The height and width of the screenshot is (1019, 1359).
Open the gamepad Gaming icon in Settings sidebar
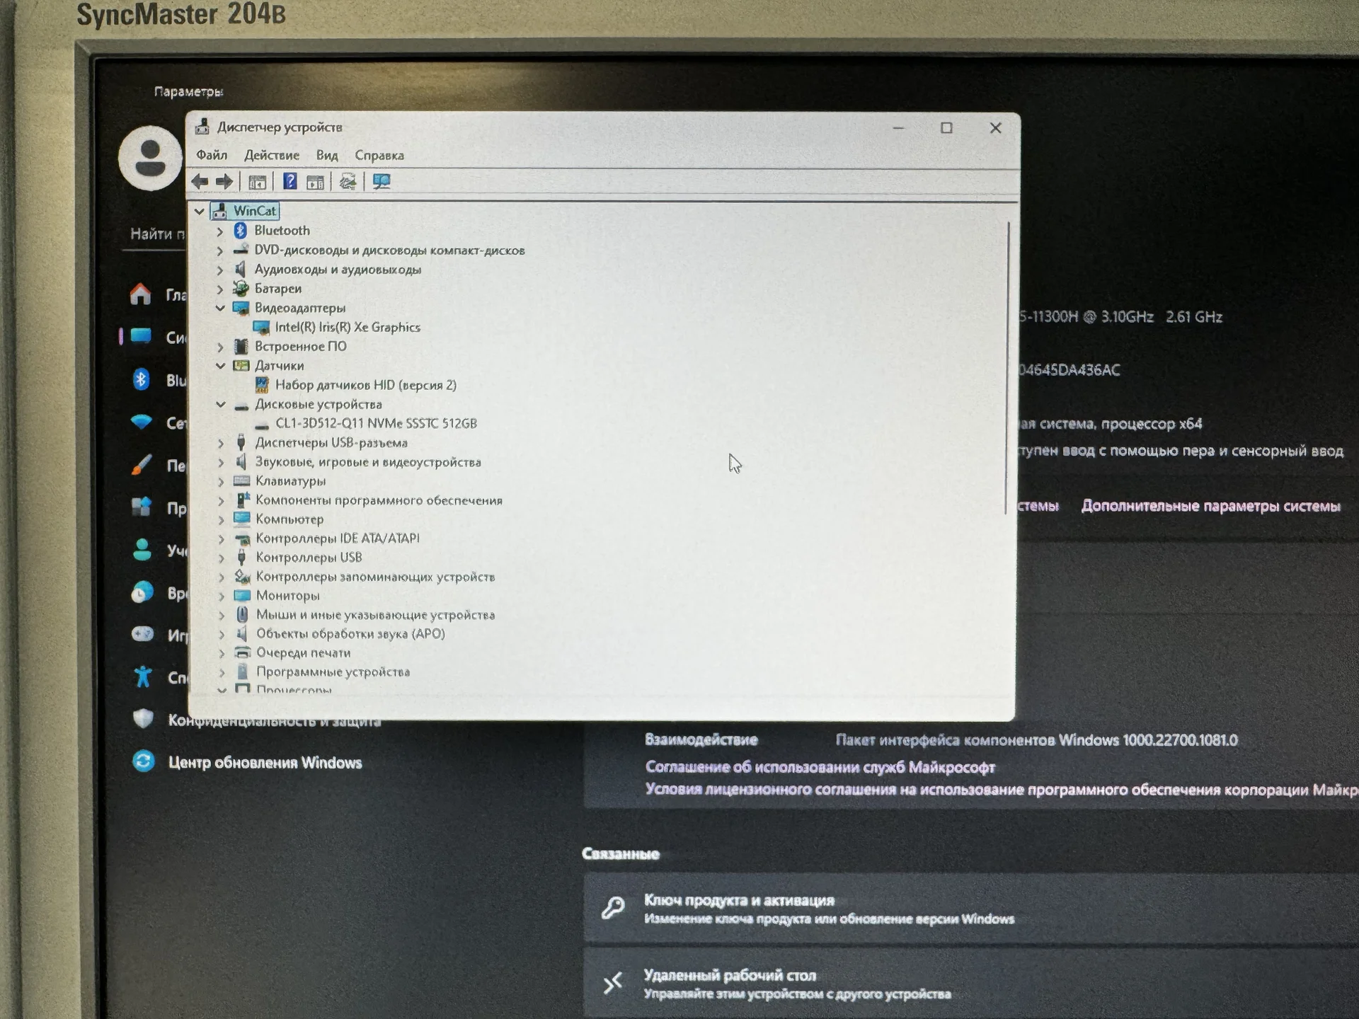142,634
